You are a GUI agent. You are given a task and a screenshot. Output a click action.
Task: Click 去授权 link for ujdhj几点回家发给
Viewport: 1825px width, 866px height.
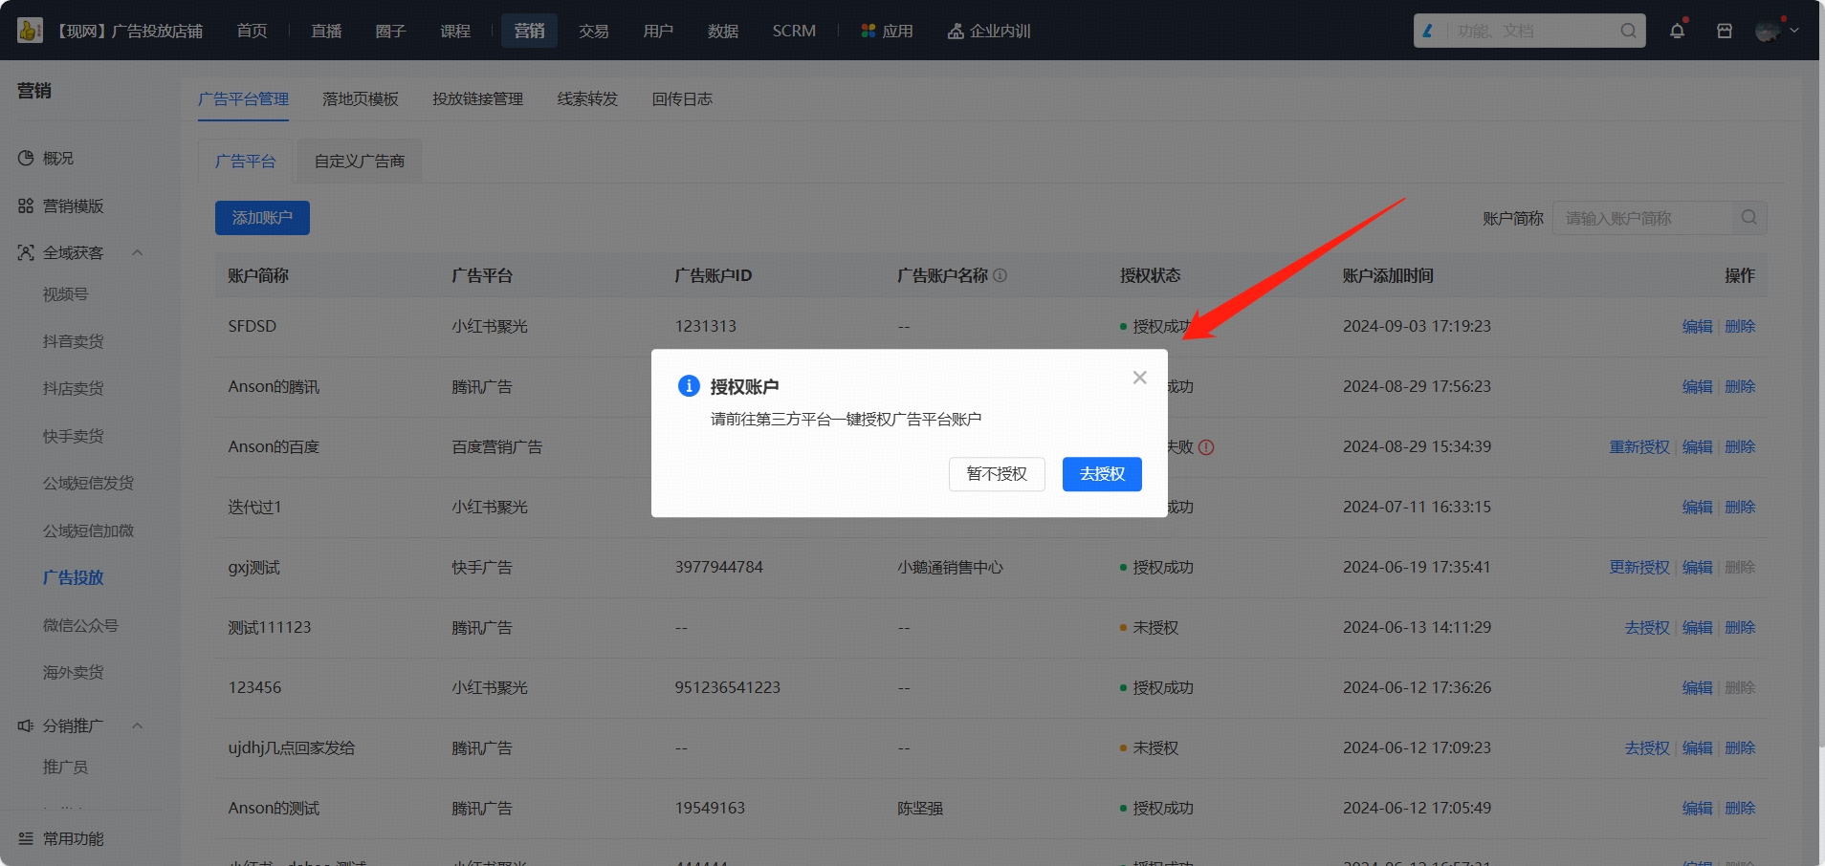coord(1647,747)
